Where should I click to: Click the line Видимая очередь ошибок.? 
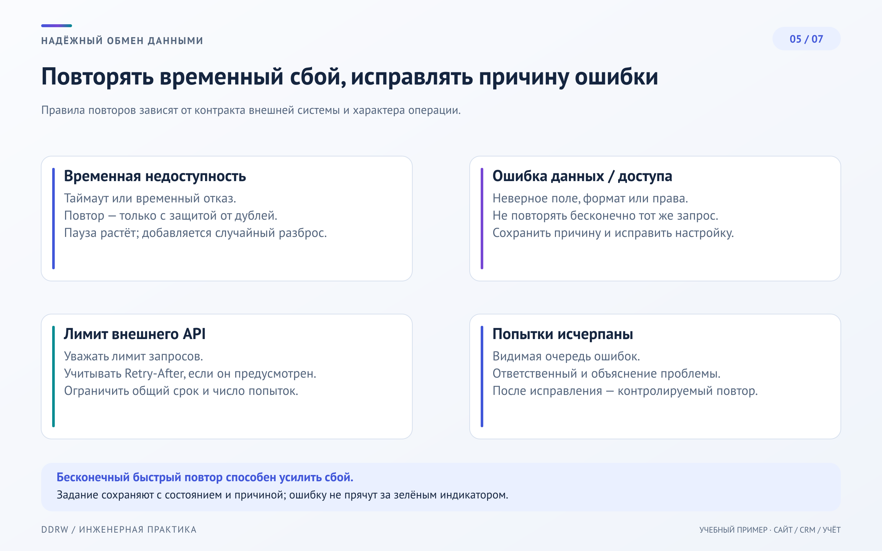click(566, 356)
